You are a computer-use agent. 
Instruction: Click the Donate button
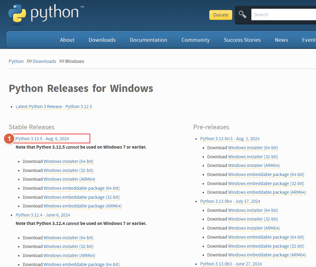[221, 15]
